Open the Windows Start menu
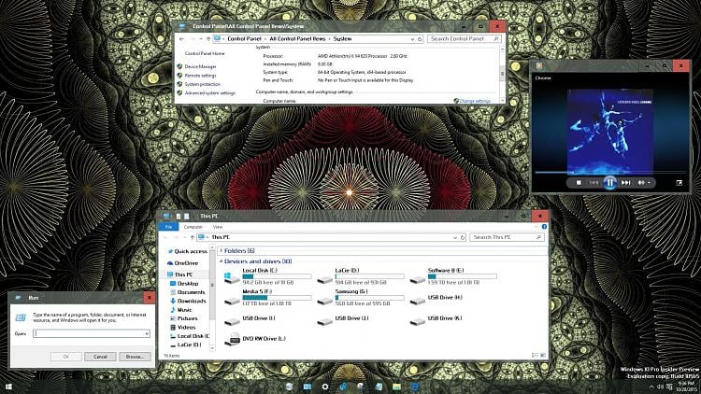This screenshot has width=701, height=394. pyautogui.click(x=8, y=387)
